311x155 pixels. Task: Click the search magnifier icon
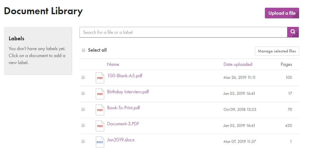click(x=293, y=32)
